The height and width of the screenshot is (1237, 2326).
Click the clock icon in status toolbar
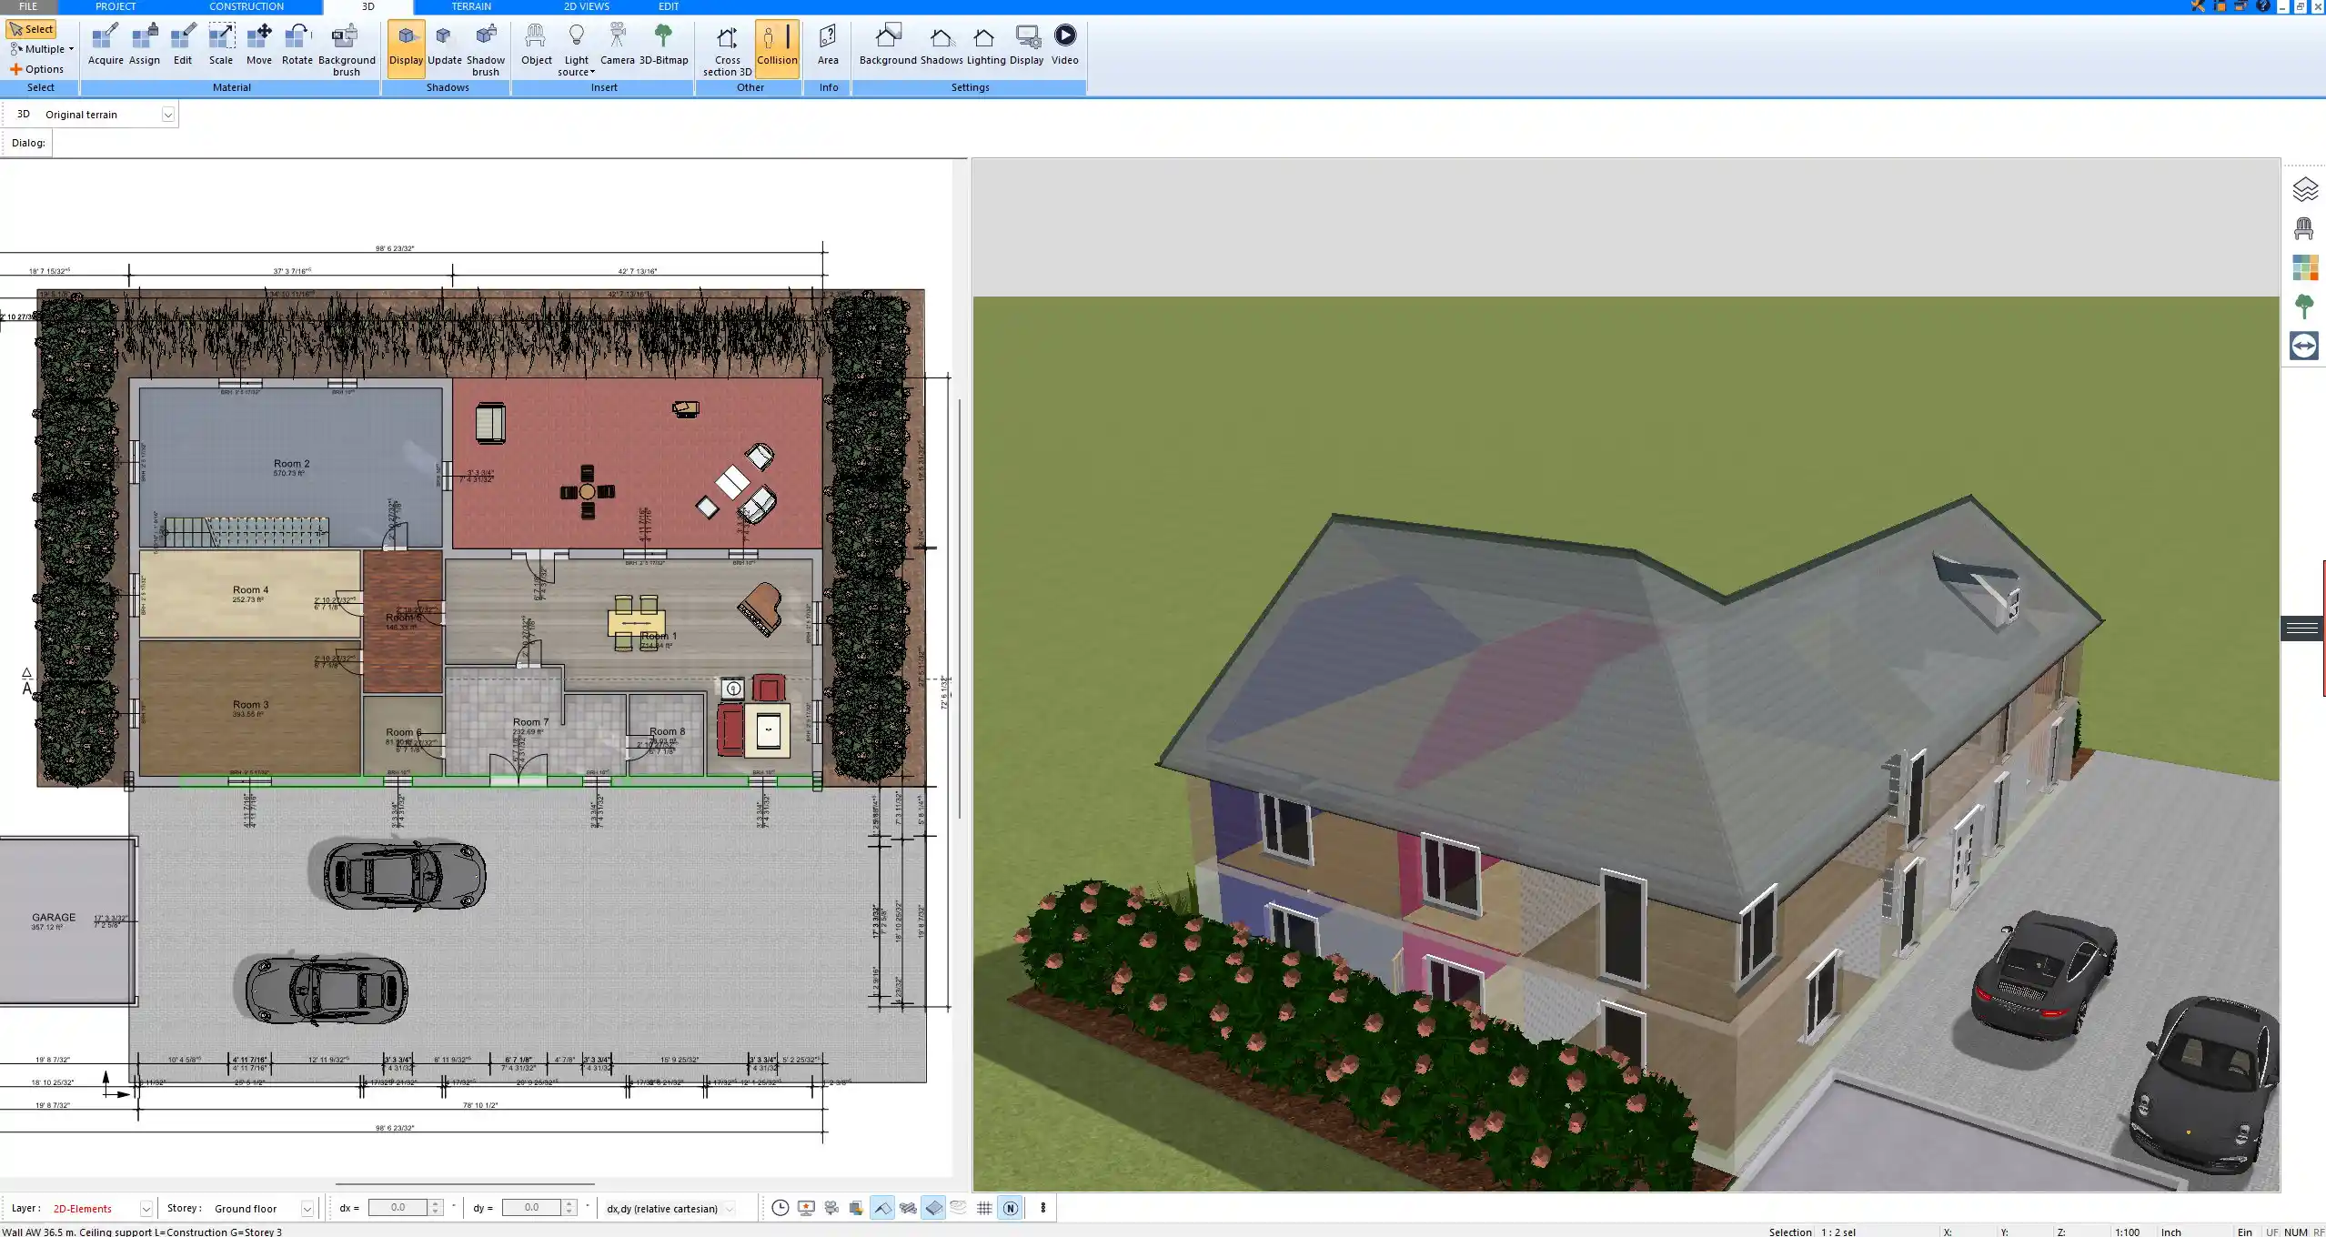pos(780,1208)
